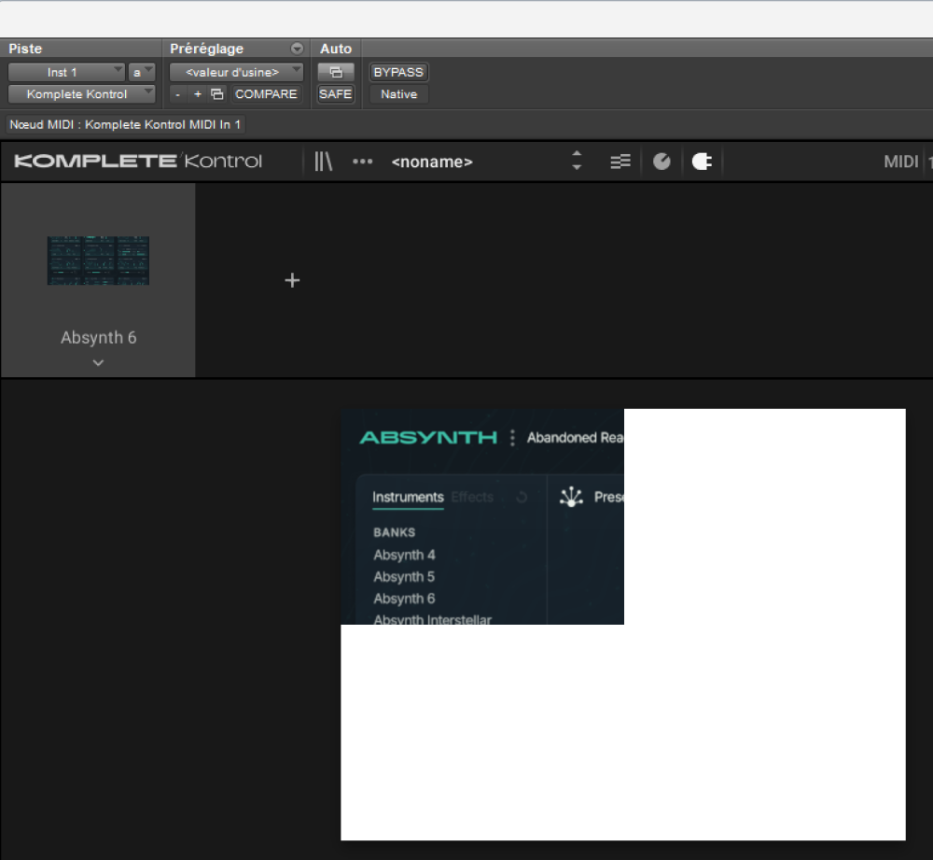933x860 pixels.
Task: Open the Absynth preset explorer icon
Action: tap(571, 497)
